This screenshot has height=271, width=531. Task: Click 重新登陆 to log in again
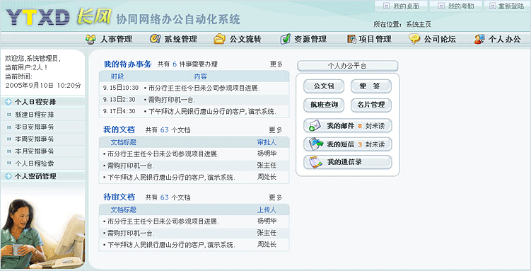(508, 6)
